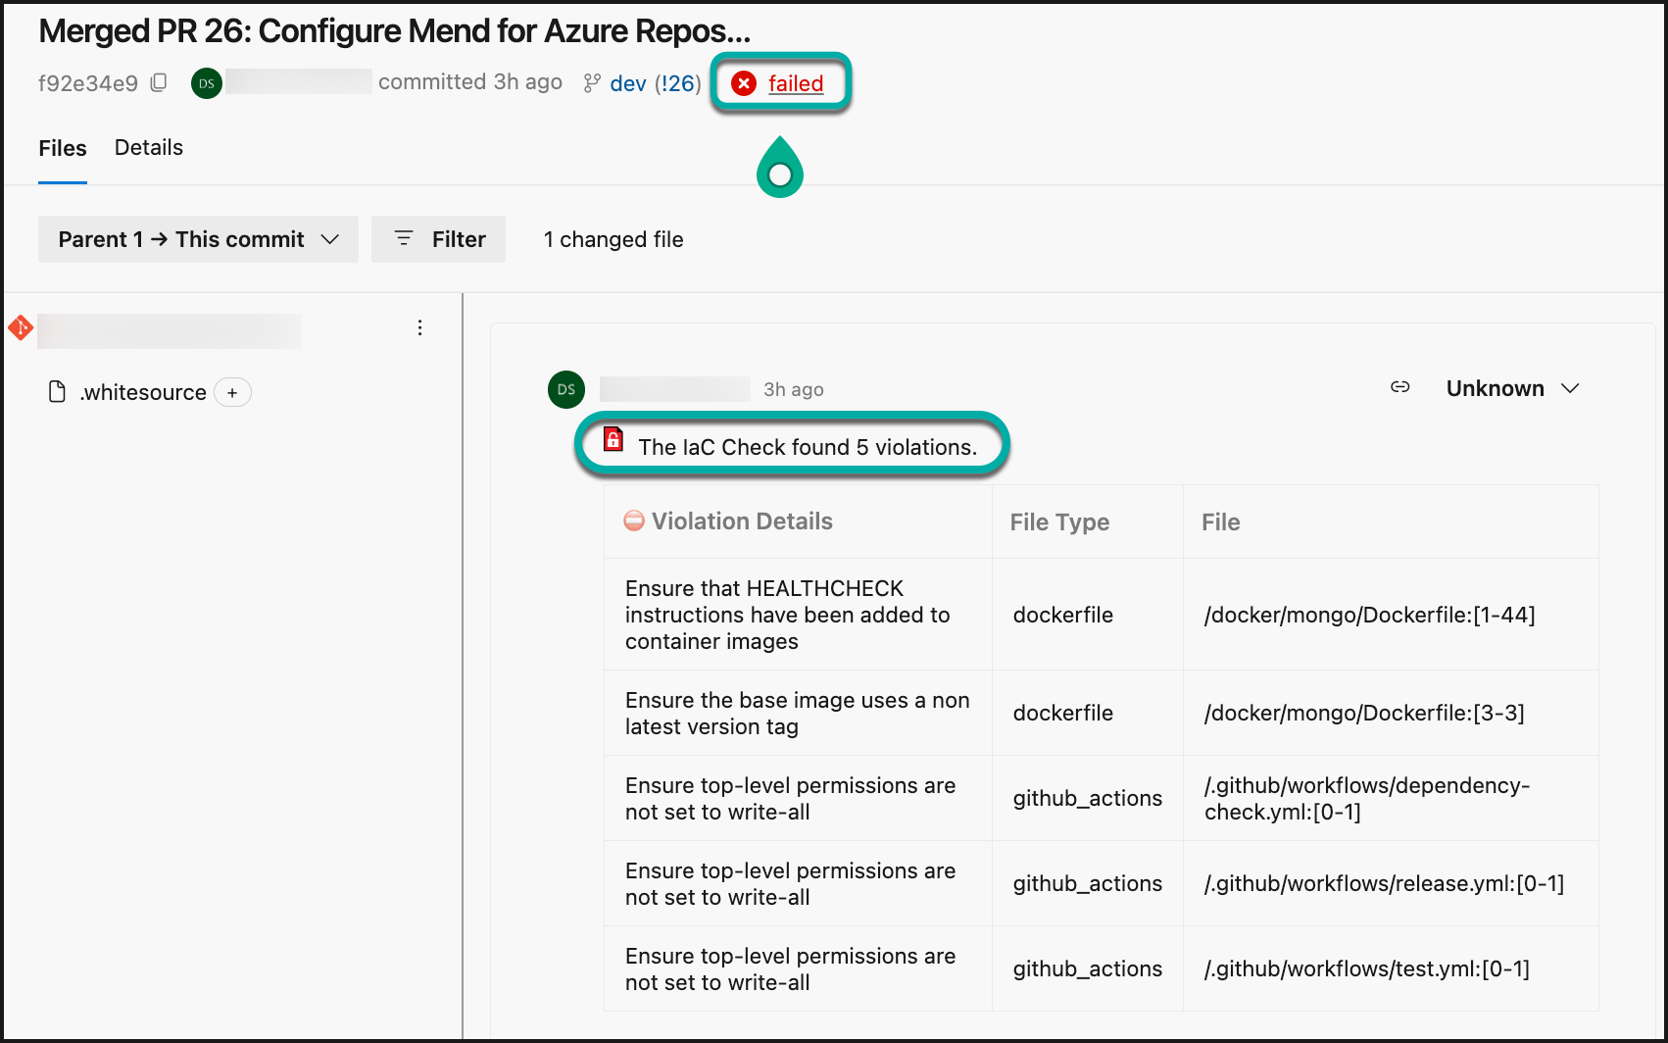This screenshot has height=1043, width=1668.
Task: Open the Filter options
Action: [438, 239]
